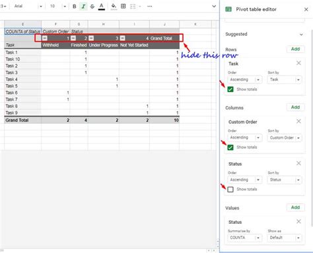The image size is (313, 253).
Task: Collapse the group 3 pivot column
Action: coord(91,38)
